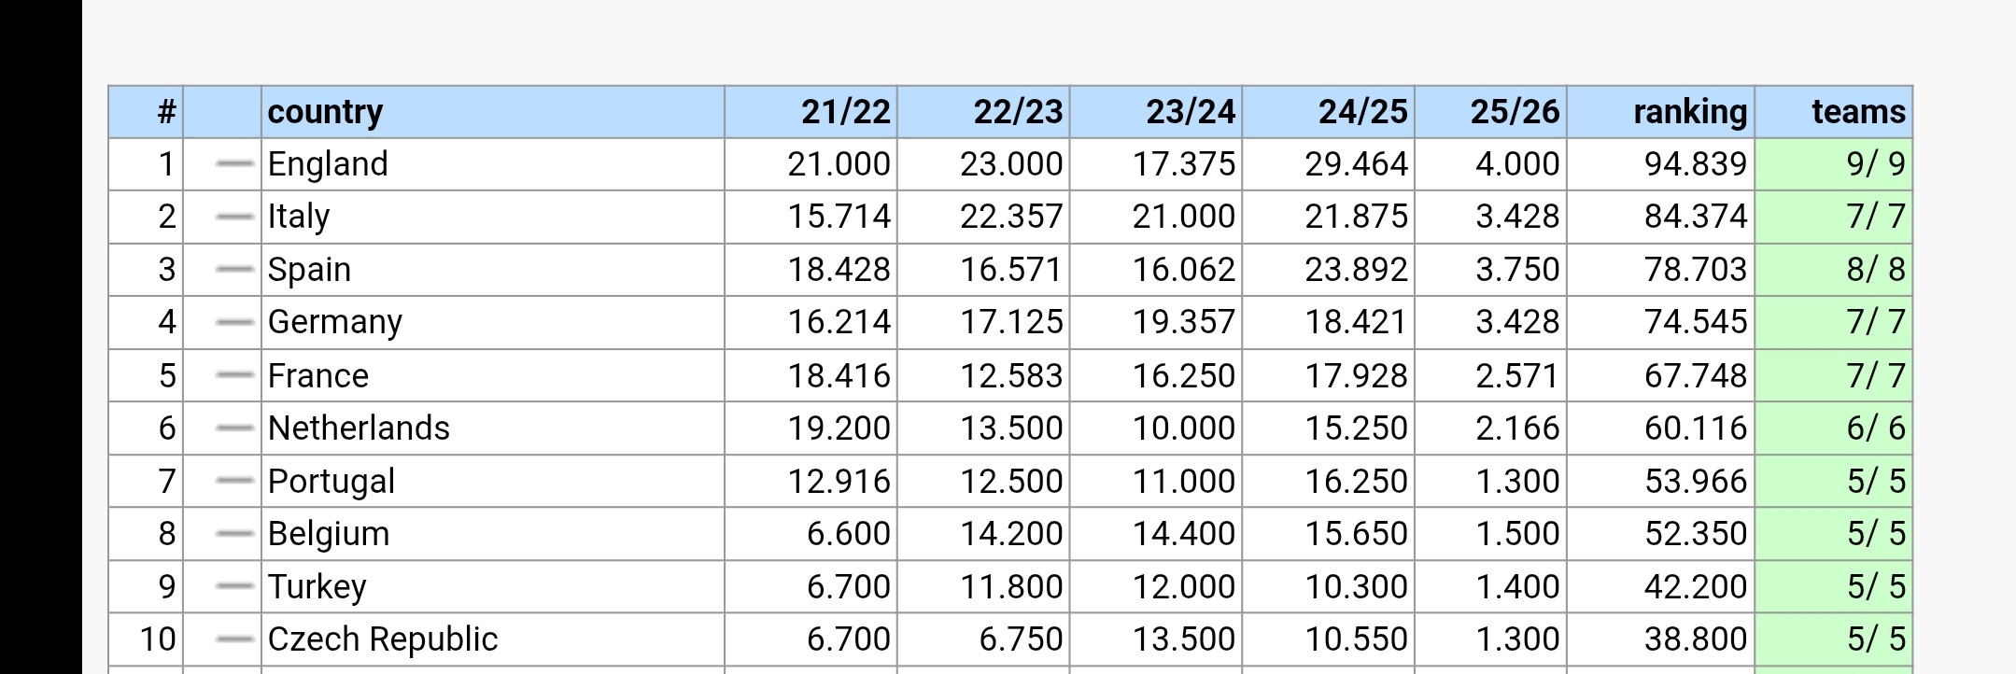Click the teams column header
This screenshot has width=2016, height=674.
(1858, 112)
